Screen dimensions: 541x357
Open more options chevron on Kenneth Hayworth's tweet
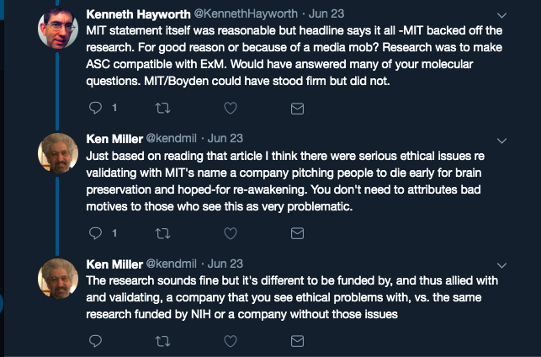point(501,15)
